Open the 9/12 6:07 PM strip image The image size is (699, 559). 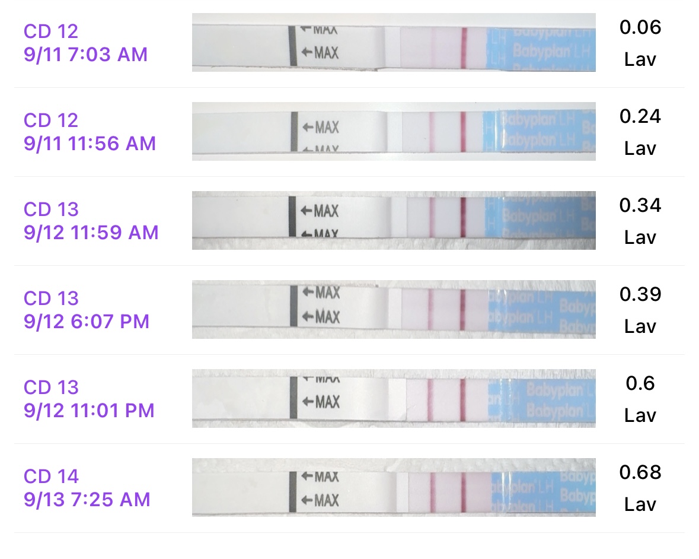pos(394,310)
